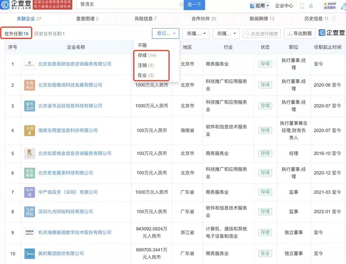Click 2022-01 至今 tenure cell
The image size is (346, 264).
(327, 211)
